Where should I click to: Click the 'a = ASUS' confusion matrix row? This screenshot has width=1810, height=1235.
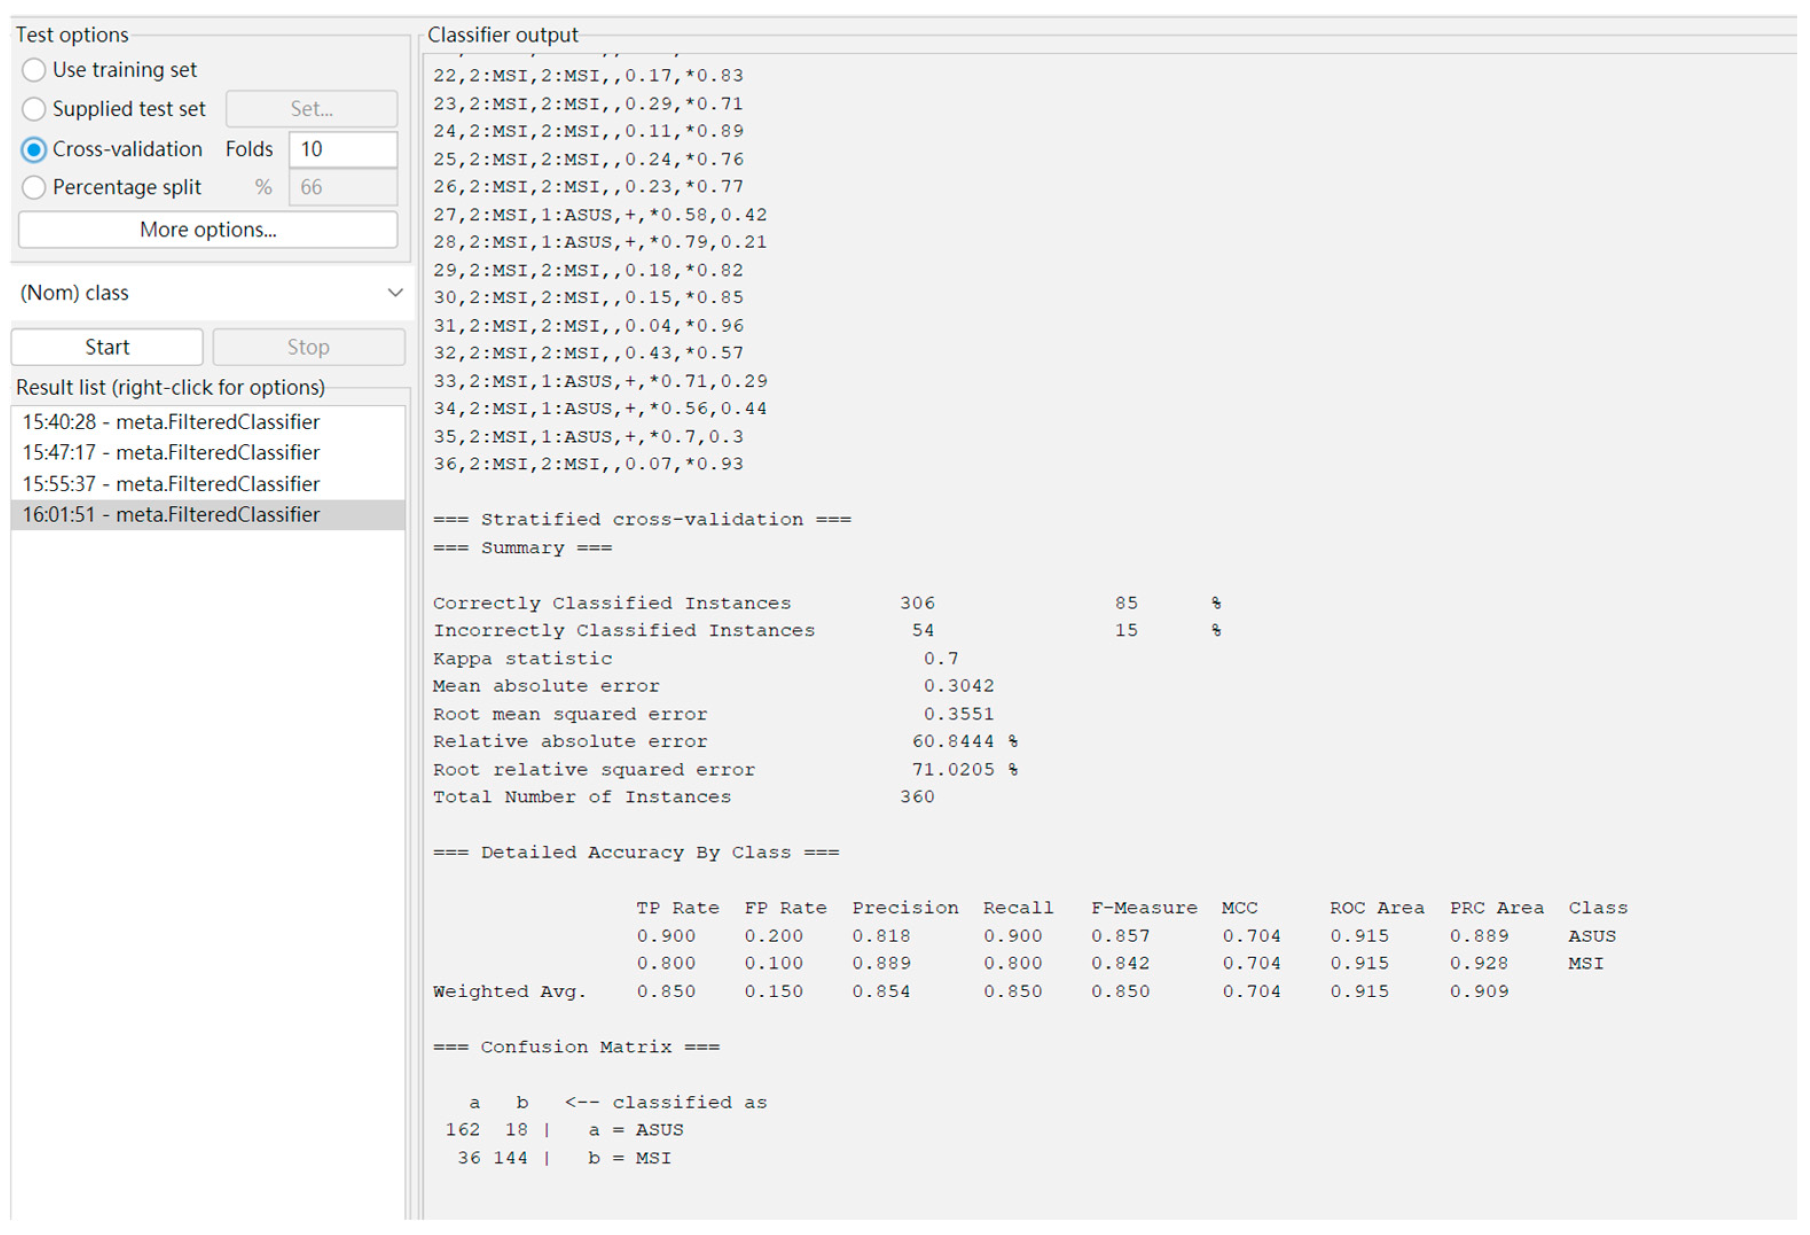pyautogui.click(x=564, y=1131)
